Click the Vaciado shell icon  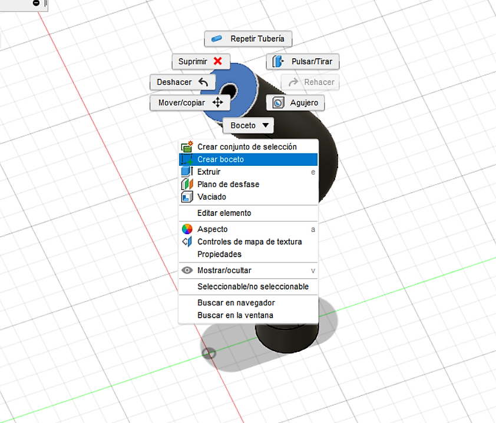point(187,196)
